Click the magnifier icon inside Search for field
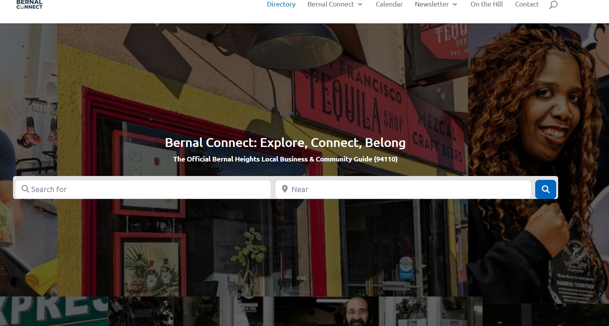 pyautogui.click(x=25, y=189)
